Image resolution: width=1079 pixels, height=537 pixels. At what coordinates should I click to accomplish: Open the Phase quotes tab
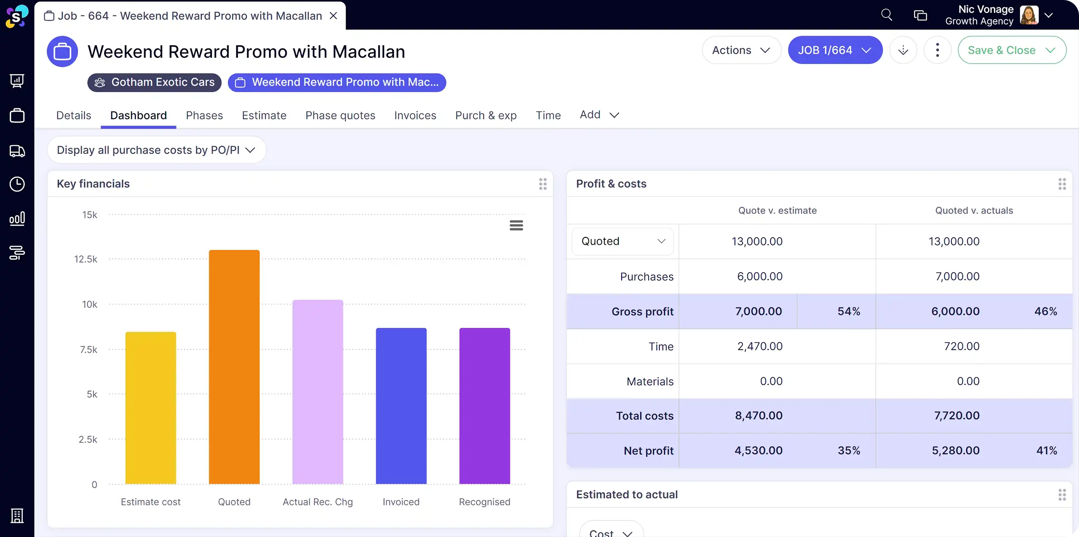[x=340, y=115]
